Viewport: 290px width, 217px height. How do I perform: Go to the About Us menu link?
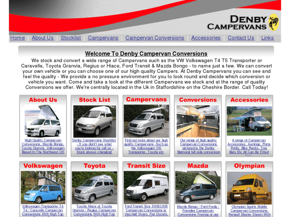[x=43, y=38]
